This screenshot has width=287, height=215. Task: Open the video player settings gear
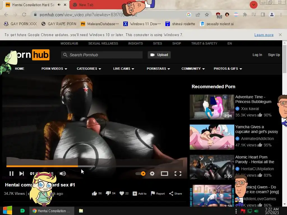[x=152, y=174]
